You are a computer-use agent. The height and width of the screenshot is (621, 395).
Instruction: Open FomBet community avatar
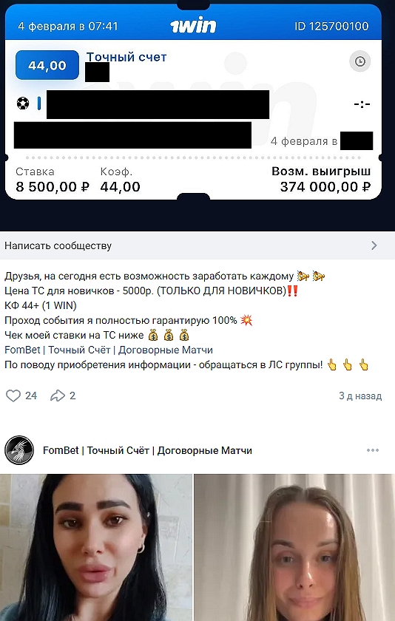click(x=19, y=450)
